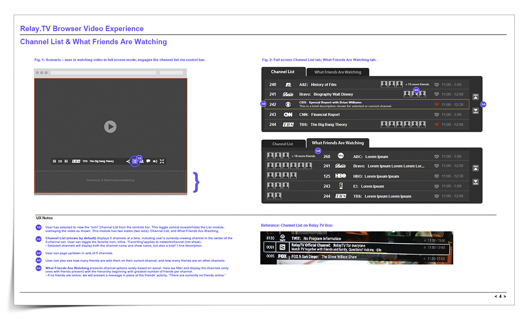Click 'CNN: Financial Report' title text

(320, 115)
